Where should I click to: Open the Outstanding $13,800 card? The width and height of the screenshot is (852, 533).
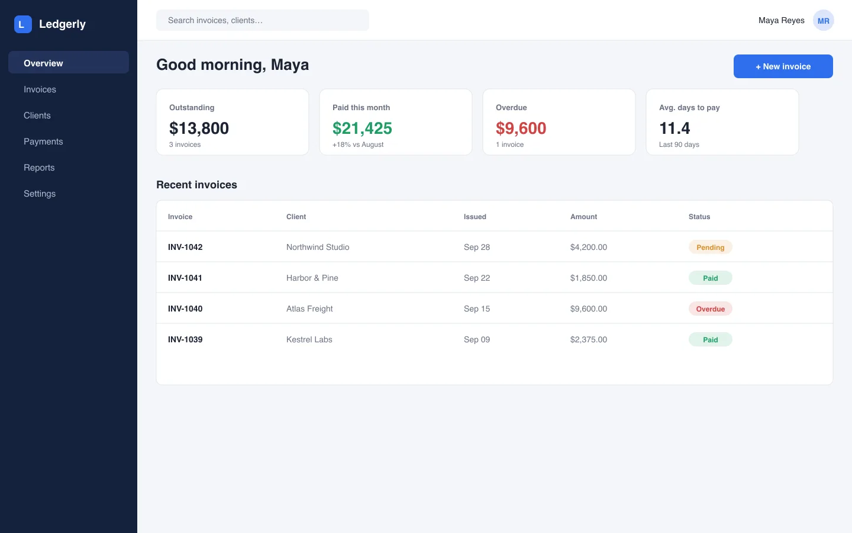[x=233, y=122]
